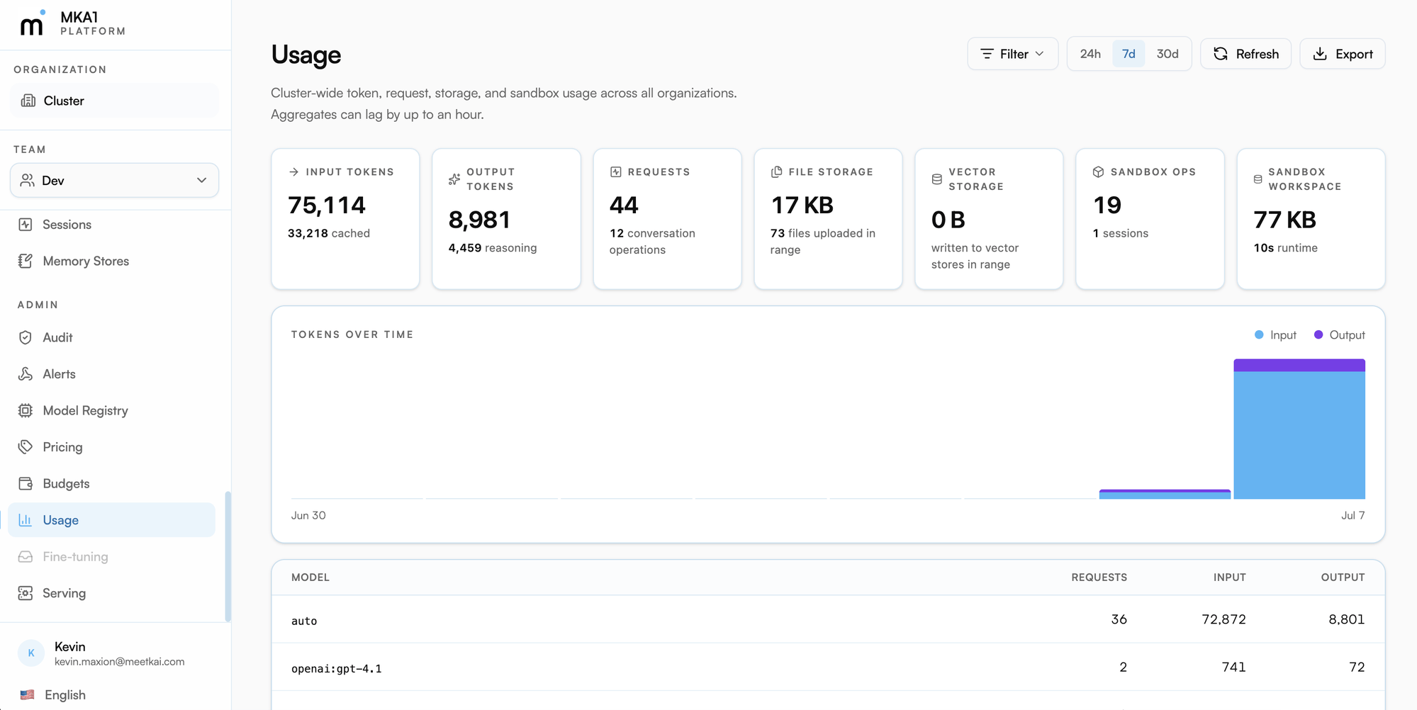Click the Jul 7 blue input bar
1417x710 pixels.
tap(1299, 435)
